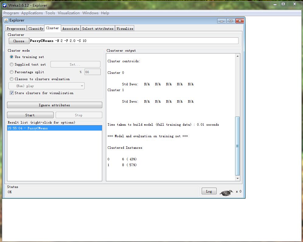
Task: Open the Windows menu
Action: pyautogui.click(x=90, y=13)
